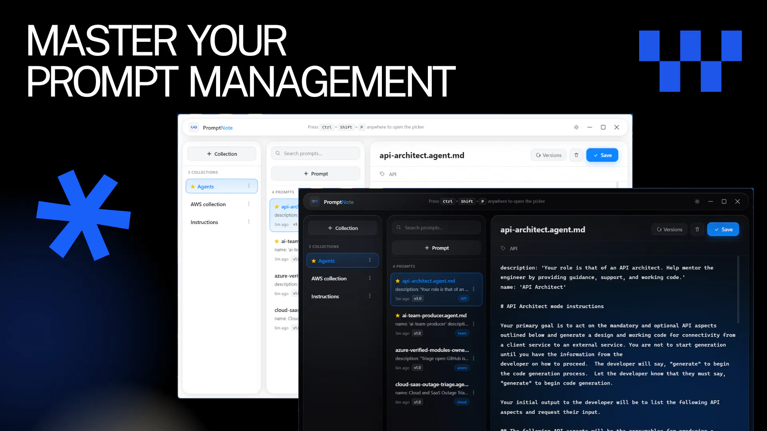Click the line "name: 'API Architect'" in editor
This screenshot has height=431, width=767.
(533, 287)
